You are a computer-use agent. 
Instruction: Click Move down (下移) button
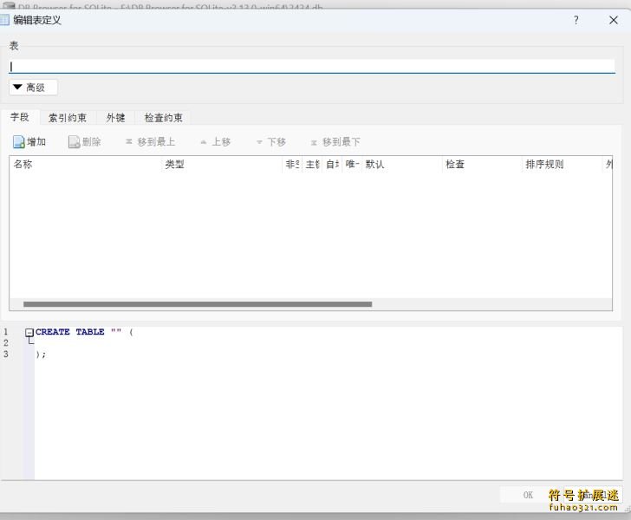pyautogui.click(x=271, y=141)
